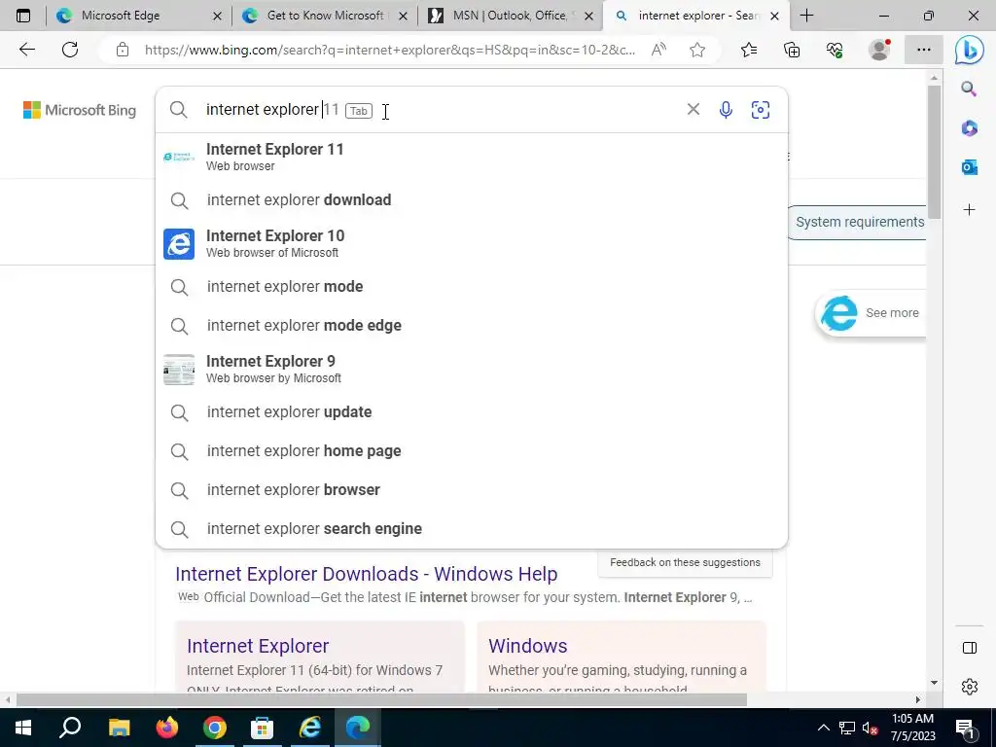
Task: Refresh the current Bing page
Action: pos(70,50)
